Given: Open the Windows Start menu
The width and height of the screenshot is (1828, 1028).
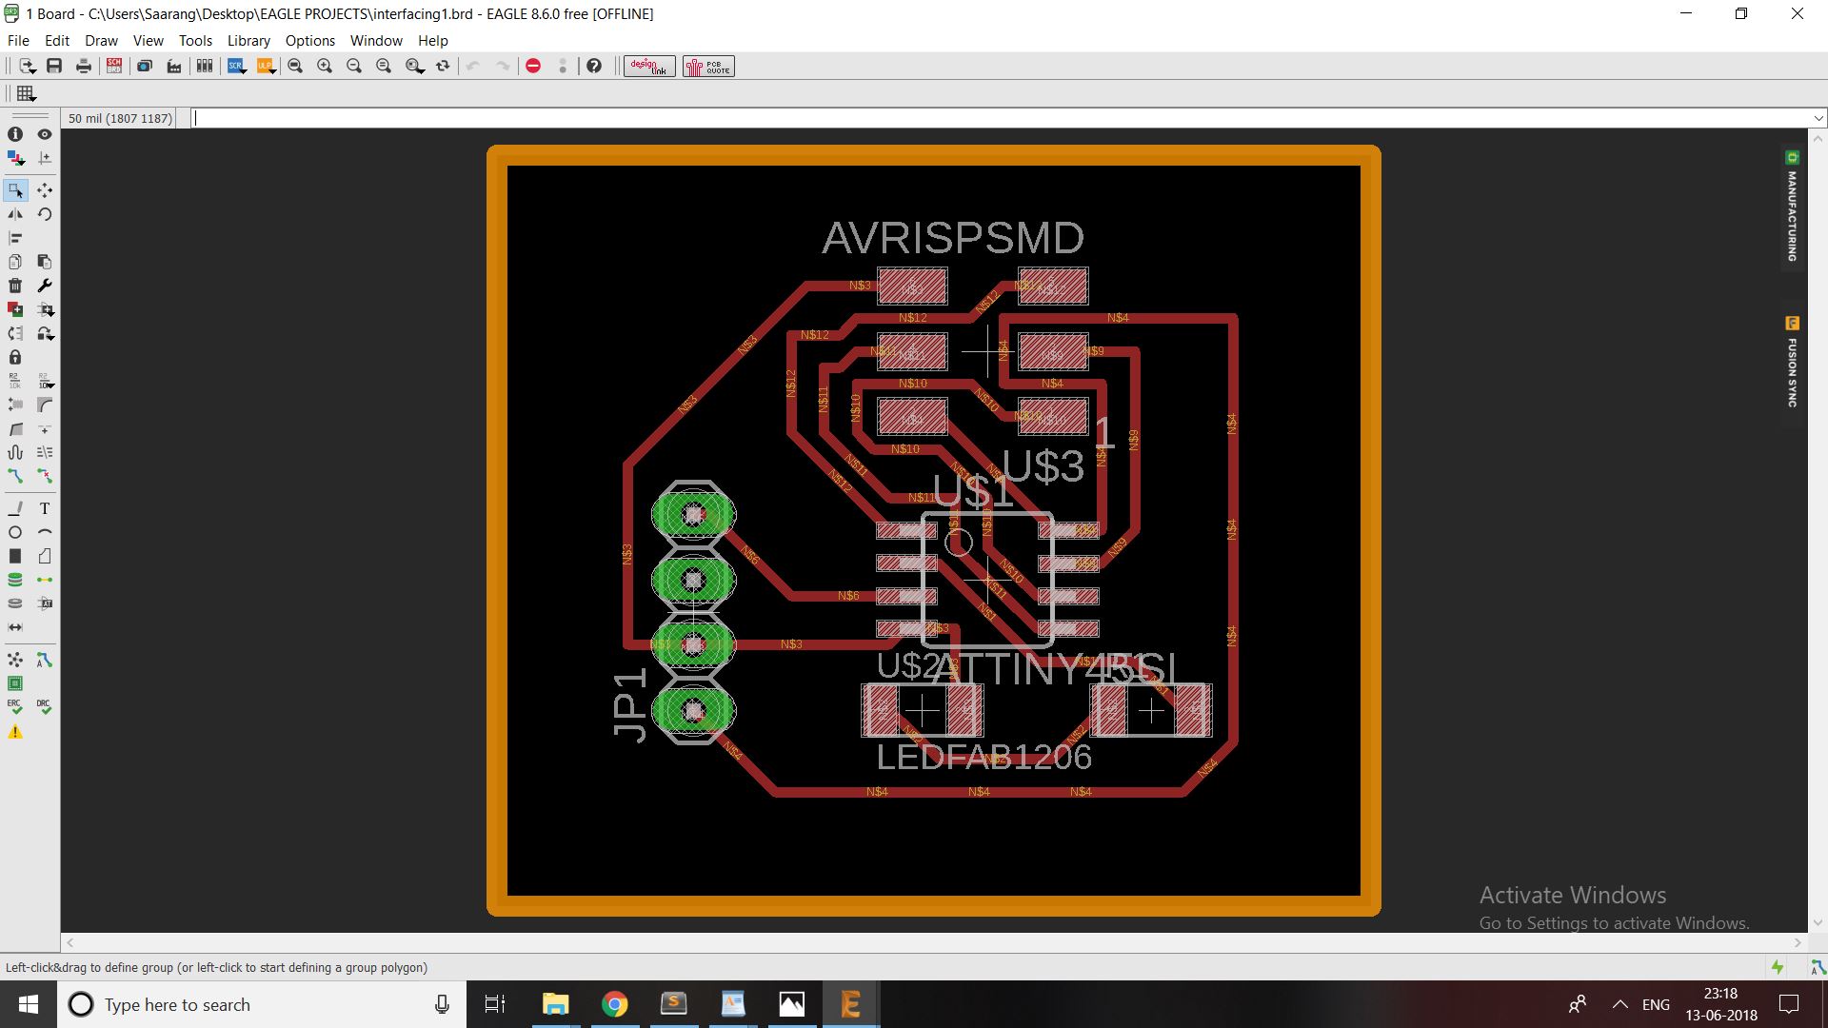Looking at the screenshot, I should tap(28, 1004).
